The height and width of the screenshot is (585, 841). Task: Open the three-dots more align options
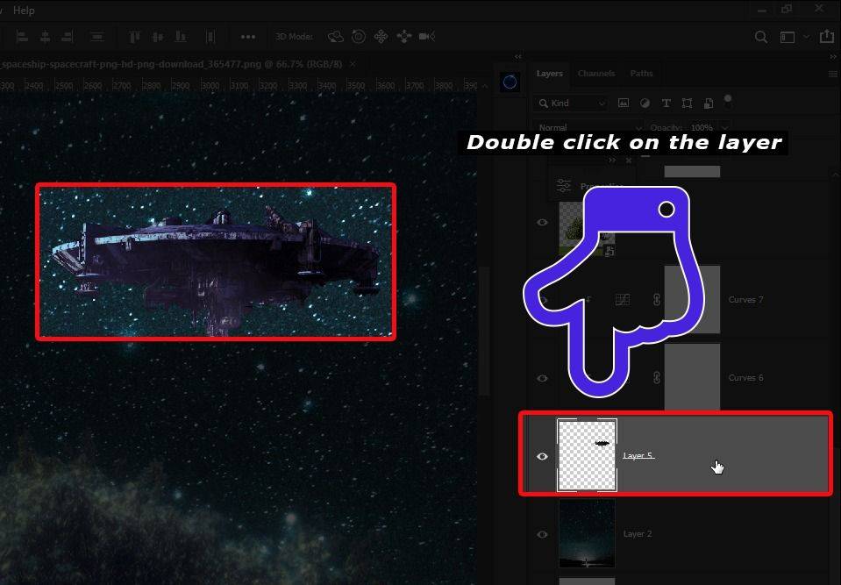(x=248, y=37)
